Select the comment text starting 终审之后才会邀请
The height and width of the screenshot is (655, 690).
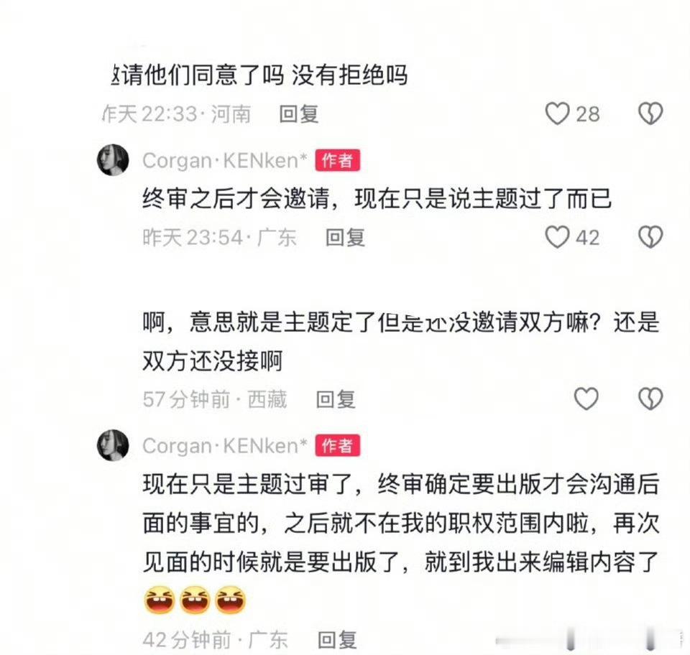[377, 199]
